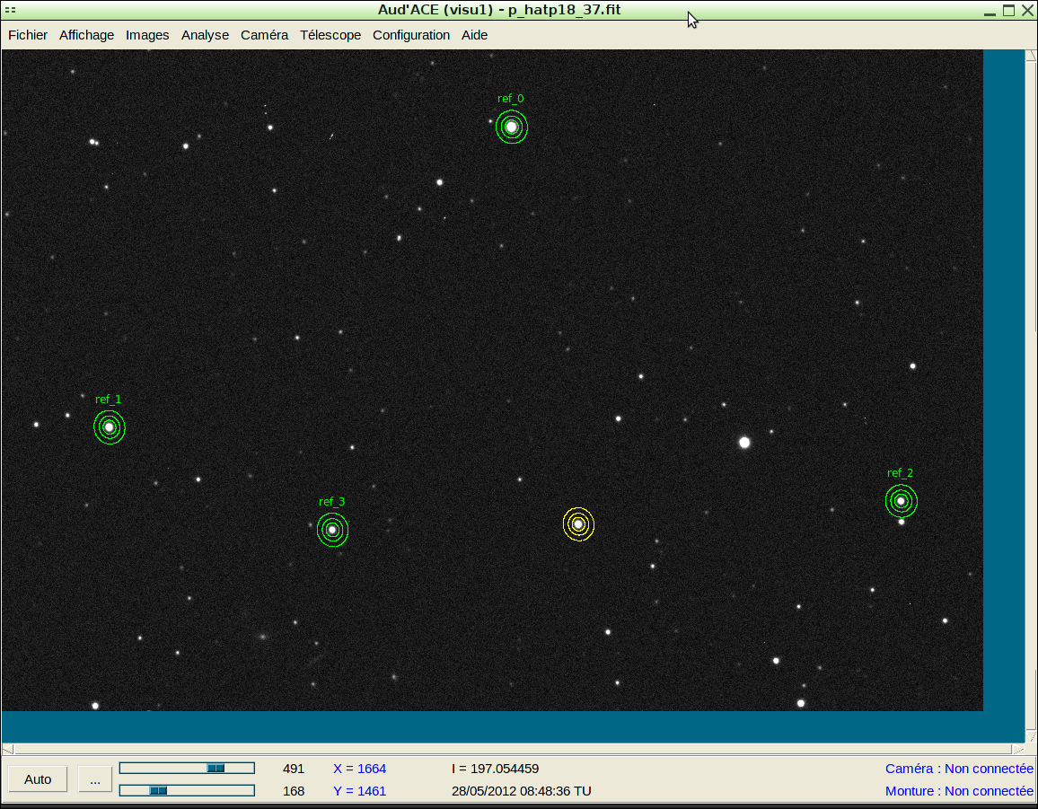Select the ref_1 reference star marker
Viewport: 1038px width, 809px height.
click(110, 427)
